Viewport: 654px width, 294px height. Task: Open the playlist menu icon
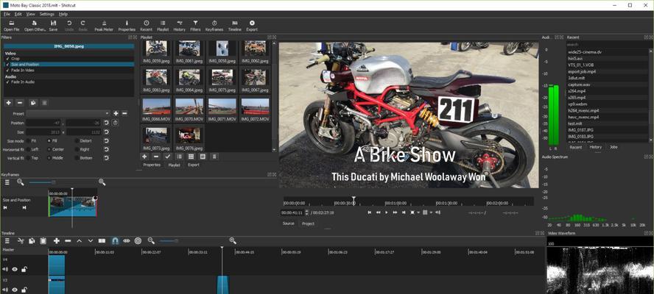[x=214, y=157]
